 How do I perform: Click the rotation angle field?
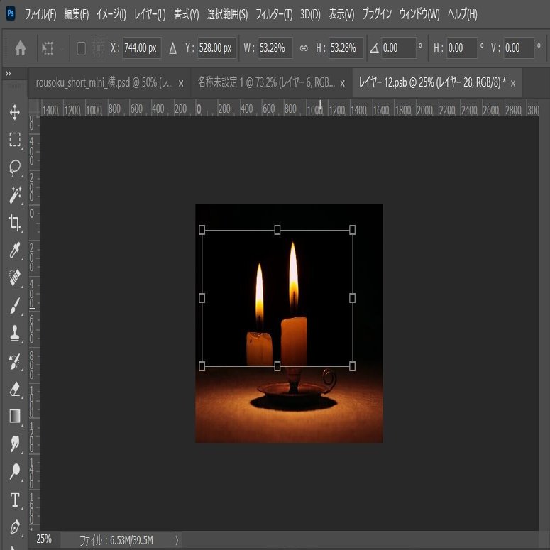(x=398, y=48)
